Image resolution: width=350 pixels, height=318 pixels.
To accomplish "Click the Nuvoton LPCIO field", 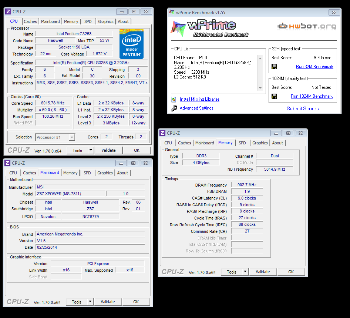I will coord(48,217).
